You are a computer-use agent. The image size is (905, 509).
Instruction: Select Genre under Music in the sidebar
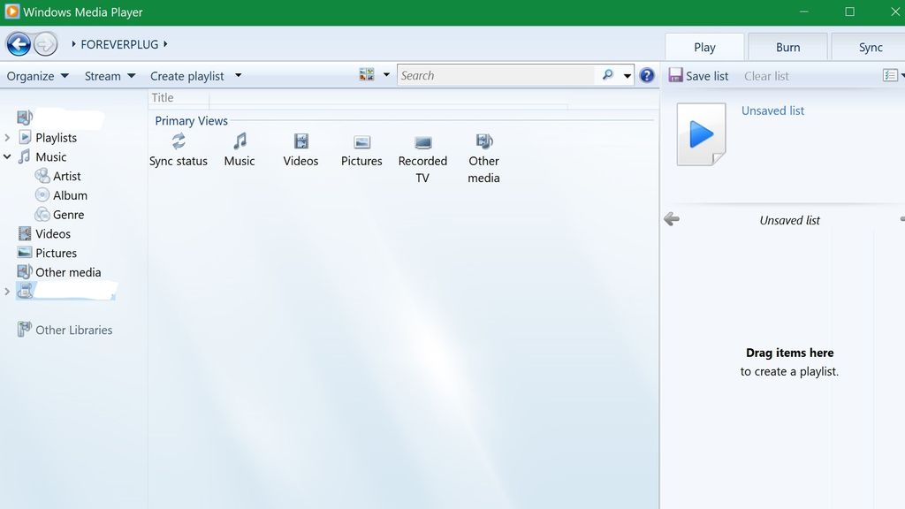coord(69,214)
